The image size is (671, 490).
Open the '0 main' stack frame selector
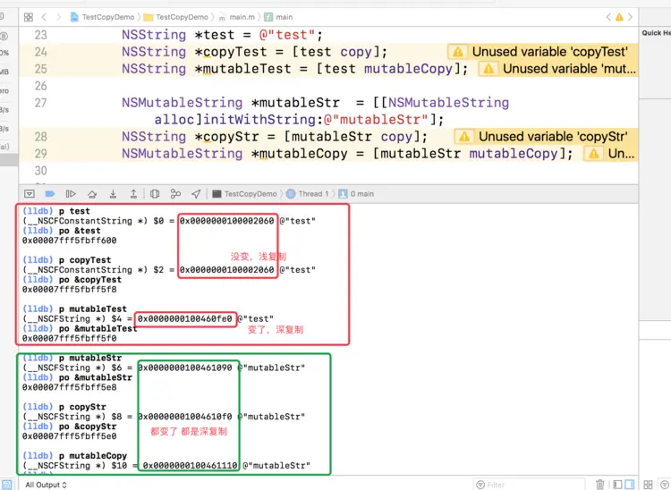[356, 194]
